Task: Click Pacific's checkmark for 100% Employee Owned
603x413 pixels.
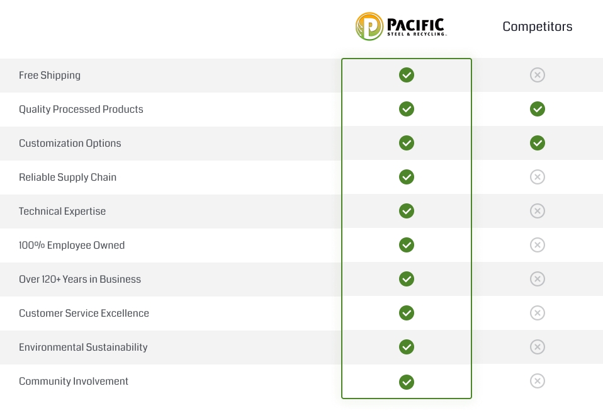Action: coord(407,246)
